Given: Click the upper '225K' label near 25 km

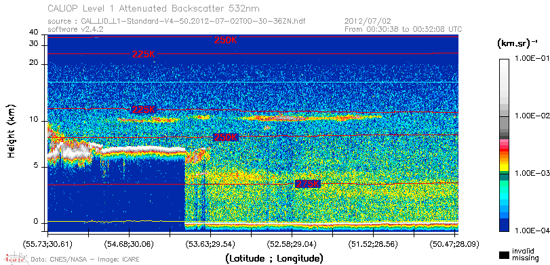Looking at the screenshot, I should tap(144, 54).
